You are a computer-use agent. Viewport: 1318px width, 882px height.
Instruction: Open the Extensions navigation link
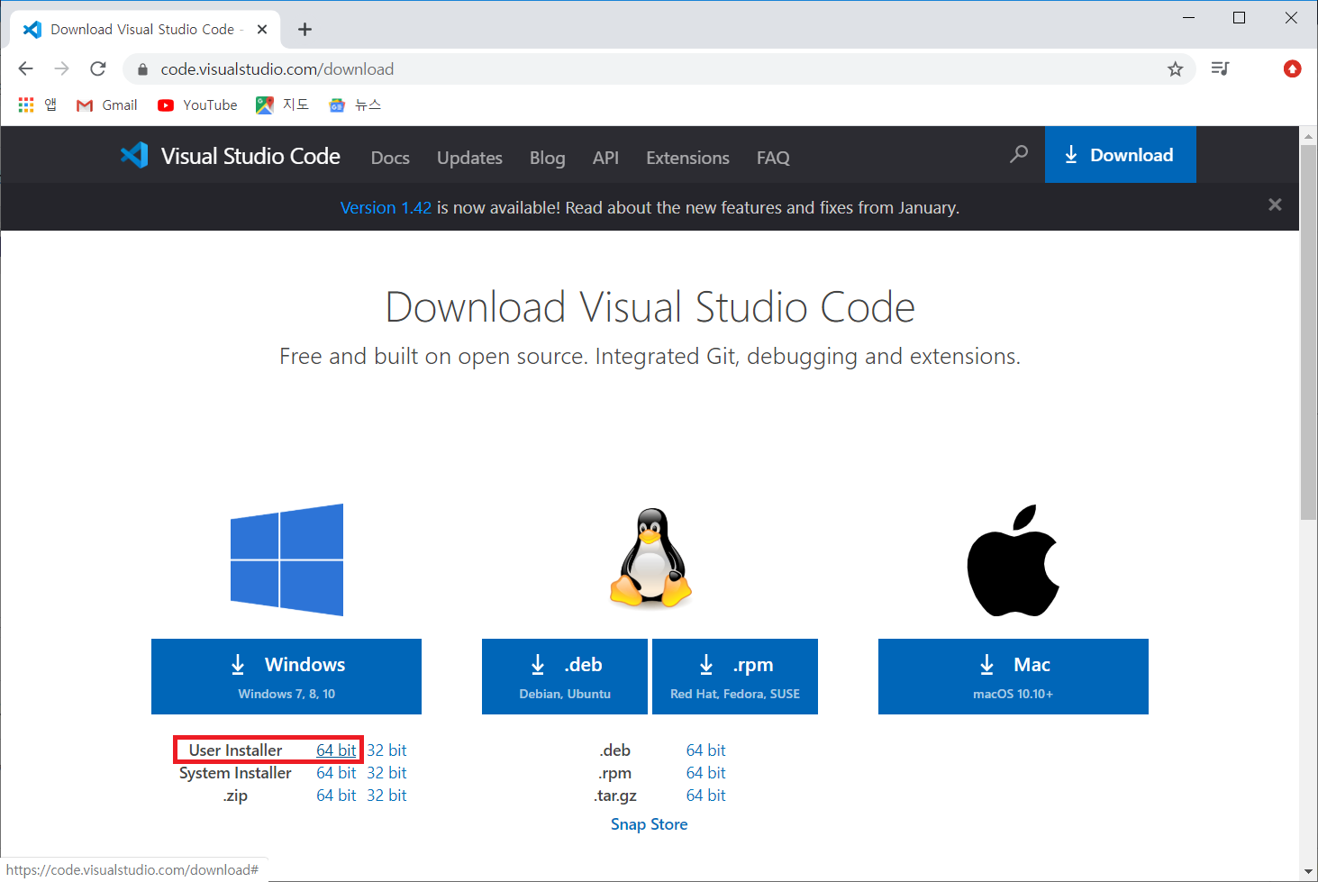[x=687, y=158]
